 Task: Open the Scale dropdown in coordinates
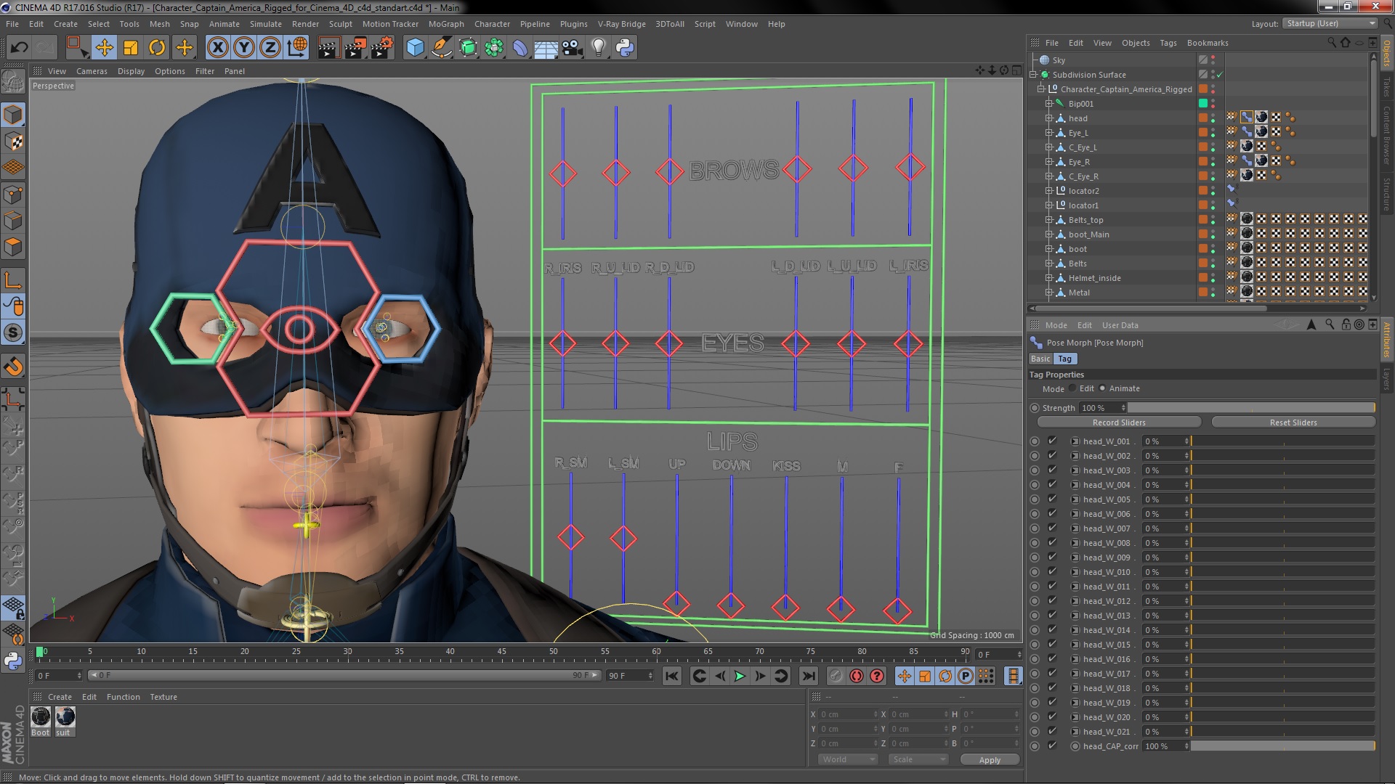pyautogui.click(x=918, y=759)
